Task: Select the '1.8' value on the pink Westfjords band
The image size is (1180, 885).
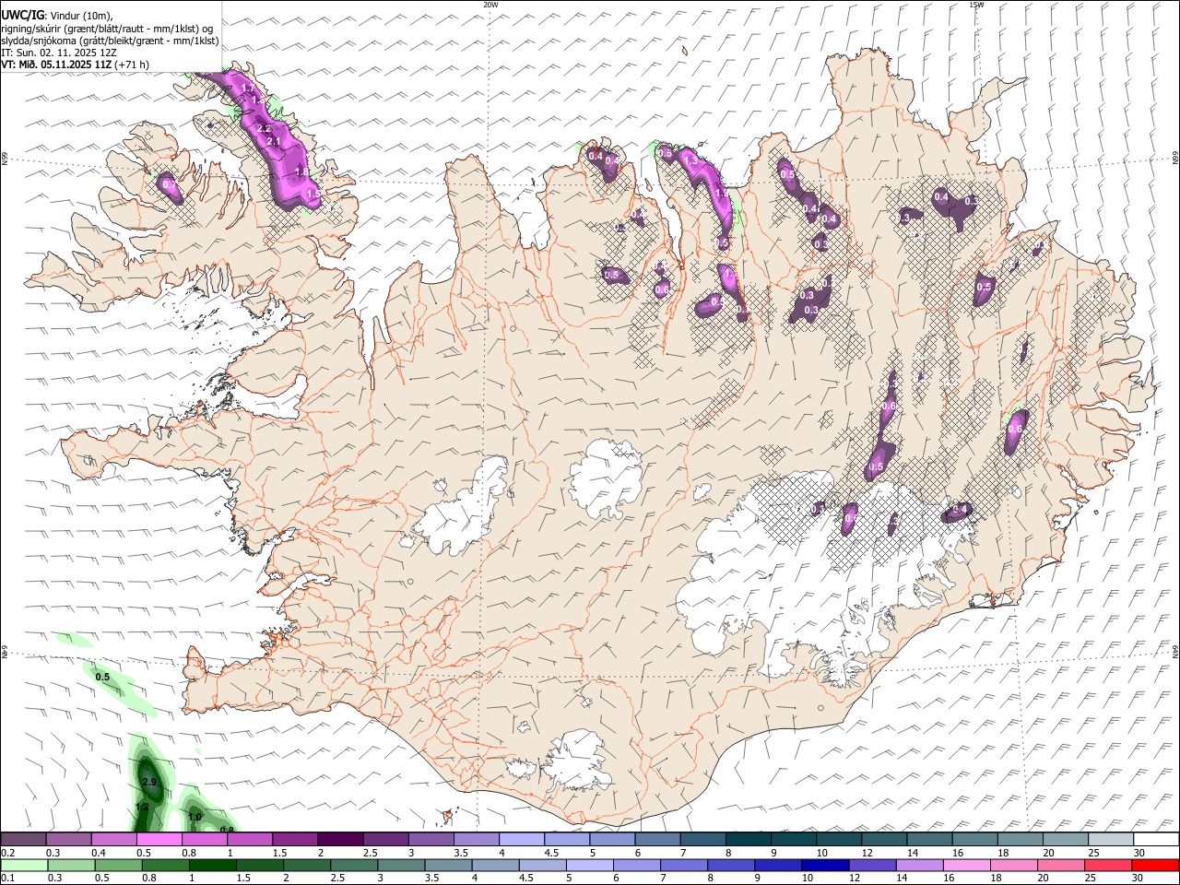Action: tap(301, 172)
